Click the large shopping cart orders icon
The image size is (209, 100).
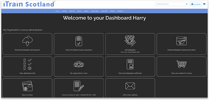click(182, 64)
